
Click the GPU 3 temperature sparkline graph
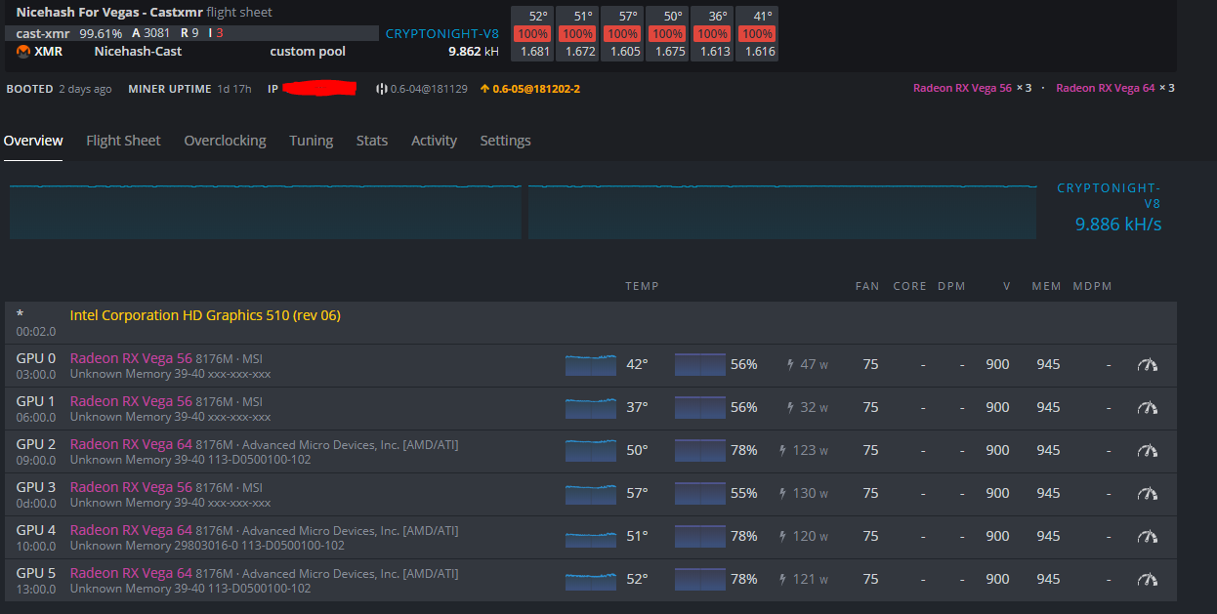pos(591,494)
